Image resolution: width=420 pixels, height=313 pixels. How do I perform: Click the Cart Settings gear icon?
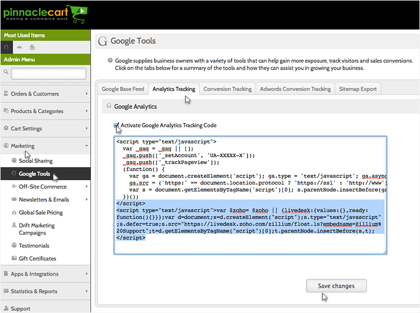click(6, 128)
